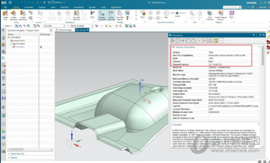The image size is (270, 163).
Task: Click the Tutorials link
Action: click(x=262, y=7)
